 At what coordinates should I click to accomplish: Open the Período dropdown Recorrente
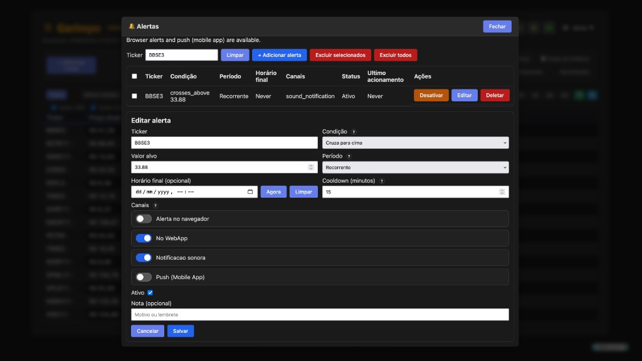click(415, 167)
